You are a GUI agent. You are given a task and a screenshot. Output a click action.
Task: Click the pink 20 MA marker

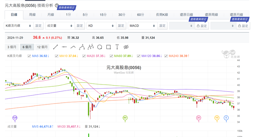[199, 118]
